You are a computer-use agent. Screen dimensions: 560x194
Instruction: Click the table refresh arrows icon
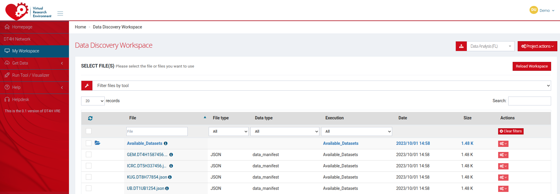(90, 118)
